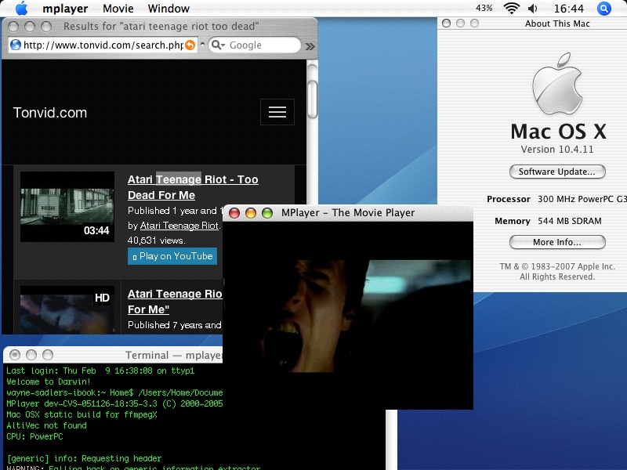This screenshot has width=627, height=470.
Task: Click the battery percentage indicator
Action: click(x=484, y=9)
